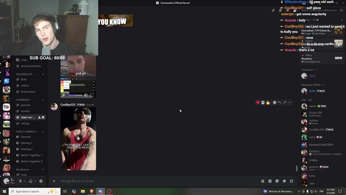Toggle volume on upper video
The image size is (346, 195).
click(x=86, y=95)
